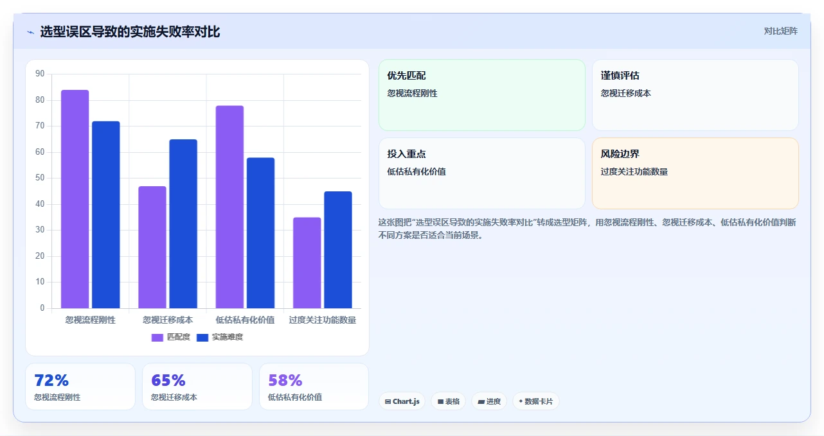Viewport: 824px width, 436px height.
Task: Click the Chart.js tag chip
Action: point(402,401)
